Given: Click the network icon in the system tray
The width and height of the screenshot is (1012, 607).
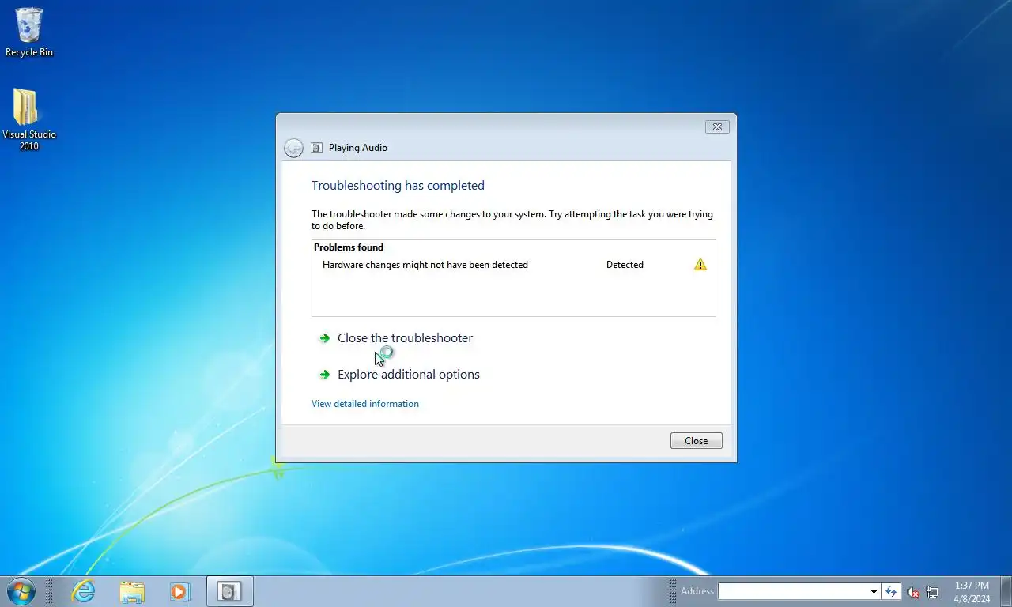Looking at the screenshot, I should (932, 592).
